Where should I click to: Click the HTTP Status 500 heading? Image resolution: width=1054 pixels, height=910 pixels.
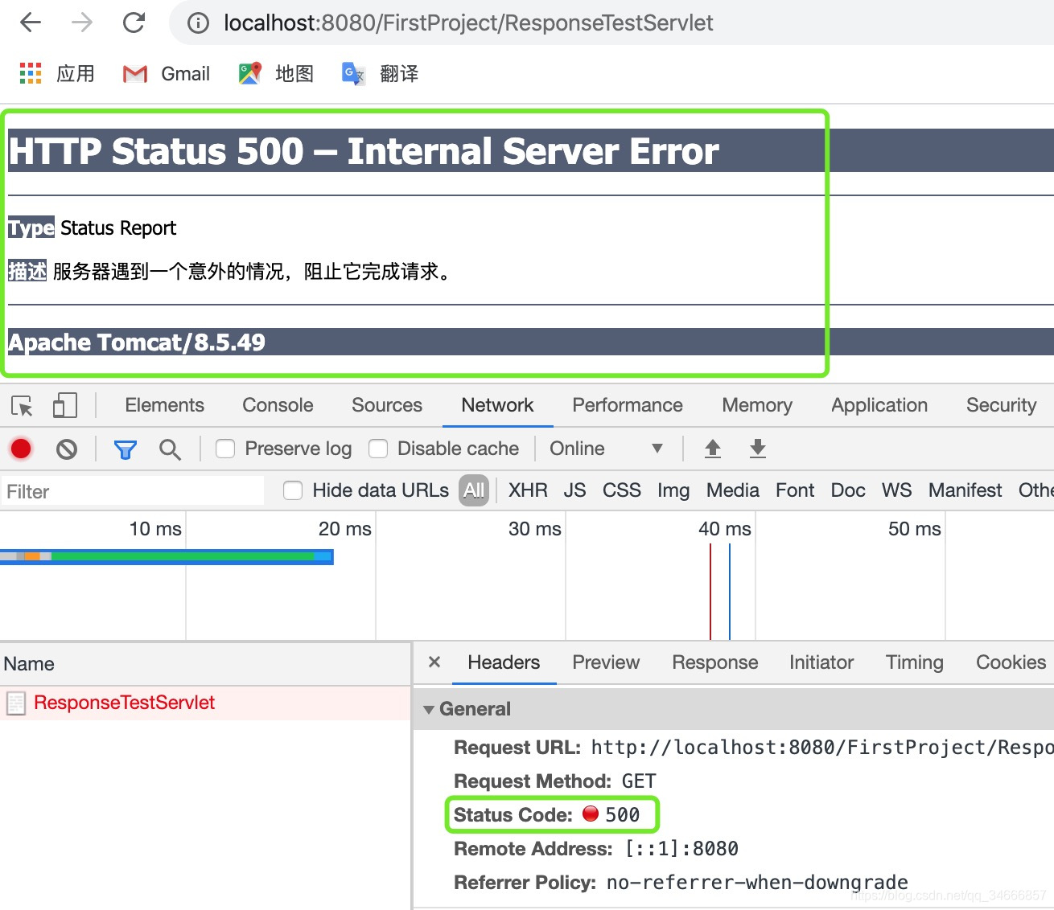pos(364,151)
